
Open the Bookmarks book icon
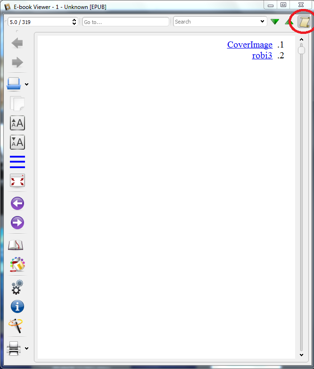click(x=16, y=245)
